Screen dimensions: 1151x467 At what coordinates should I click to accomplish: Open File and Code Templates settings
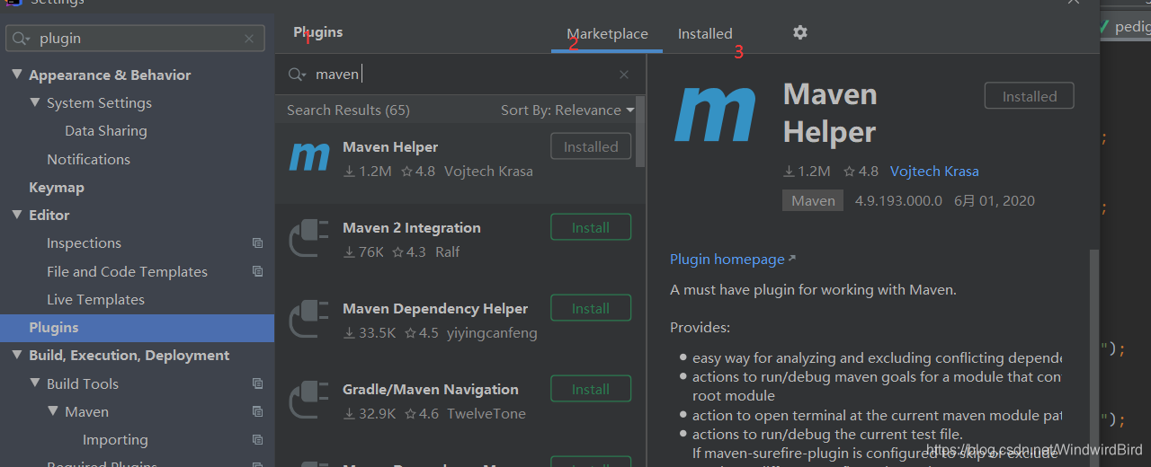pyautogui.click(x=127, y=271)
